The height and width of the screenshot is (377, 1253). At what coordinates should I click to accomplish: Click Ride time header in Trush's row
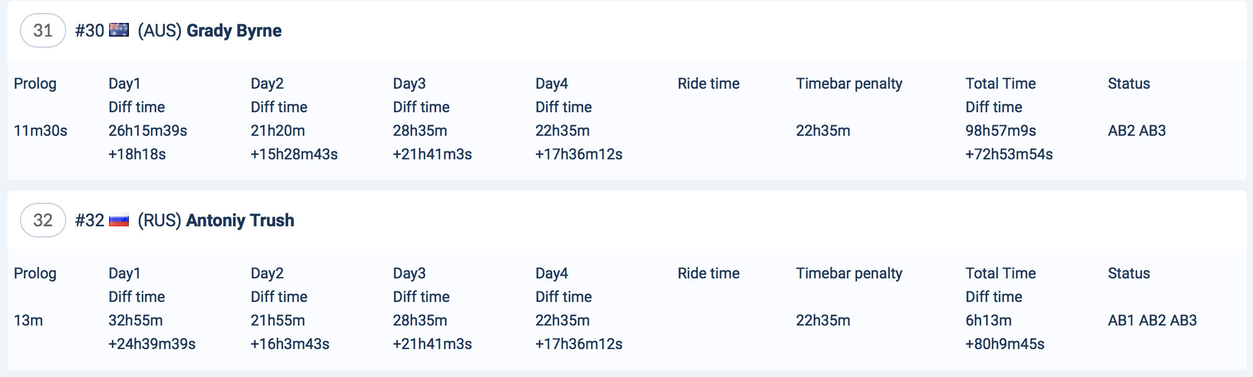point(708,273)
